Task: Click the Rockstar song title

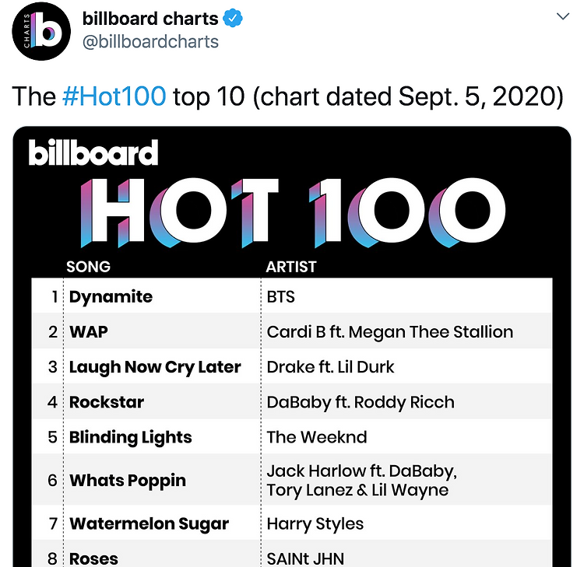Action: click(107, 402)
